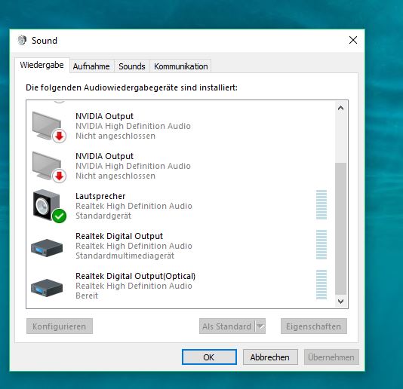Open the Als Standard dropdown arrow
Image resolution: width=403 pixels, height=389 pixels.
coord(260,326)
